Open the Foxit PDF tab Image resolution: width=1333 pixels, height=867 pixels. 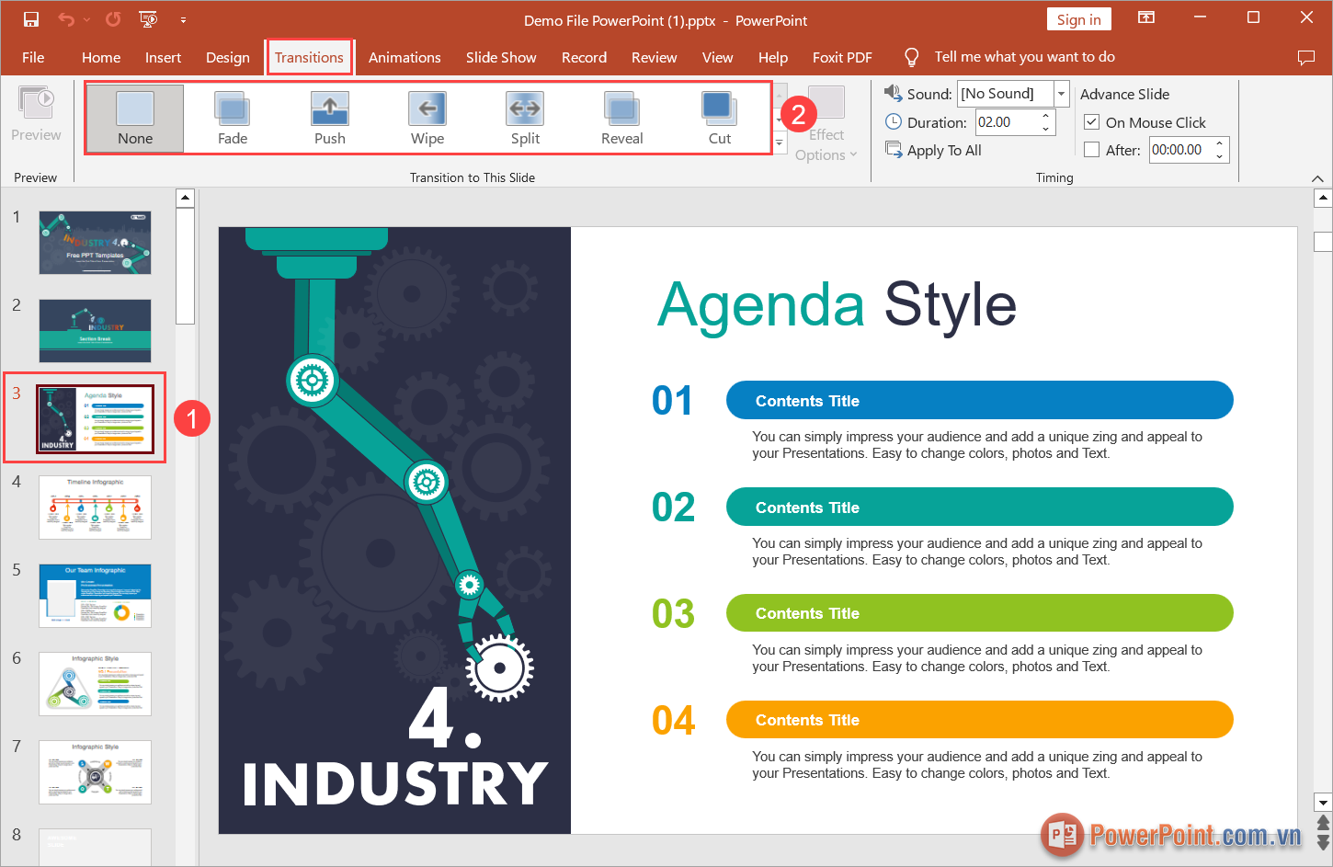click(842, 57)
